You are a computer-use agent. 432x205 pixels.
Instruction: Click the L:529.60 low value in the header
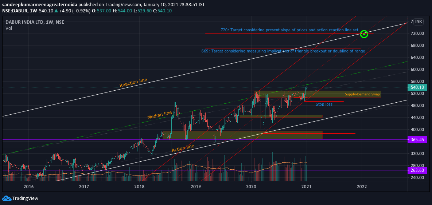(143, 11)
